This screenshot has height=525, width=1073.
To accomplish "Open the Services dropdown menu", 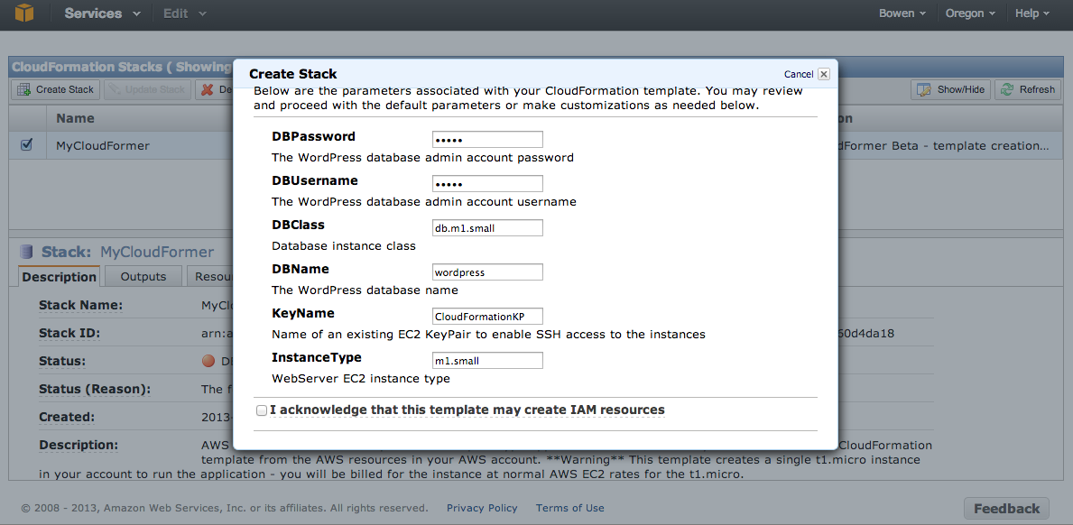I will pyautogui.click(x=103, y=13).
